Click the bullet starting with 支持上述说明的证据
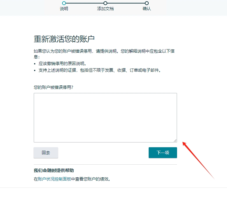This screenshot has width=227, height=198. pyautogui.click(x=100, y=70)
